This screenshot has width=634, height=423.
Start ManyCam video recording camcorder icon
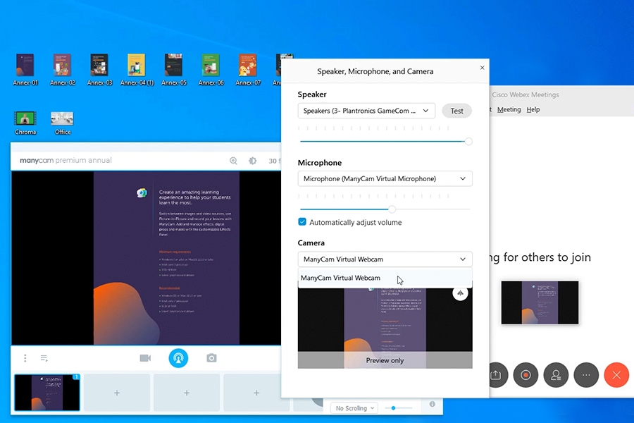click(x=145, y=358)
